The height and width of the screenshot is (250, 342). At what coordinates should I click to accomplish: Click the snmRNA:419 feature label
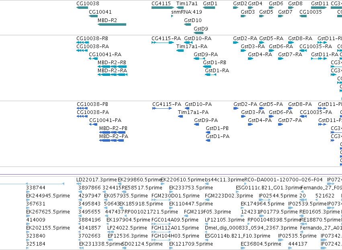tap(187, 12)
